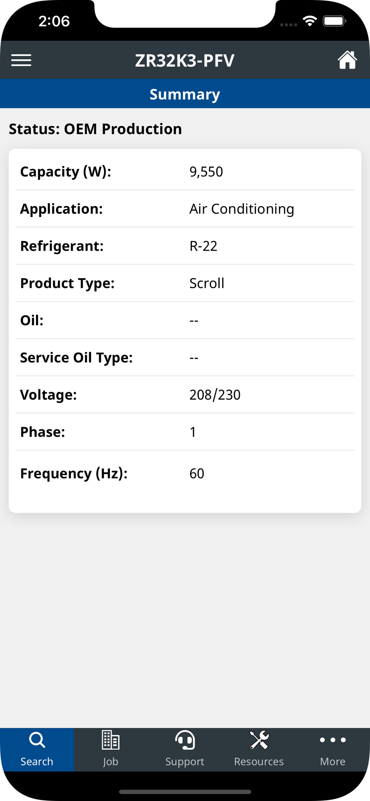Tap the More three-dots icon
The height and width of the screenshot is (801, 370).
click(333, 740)
